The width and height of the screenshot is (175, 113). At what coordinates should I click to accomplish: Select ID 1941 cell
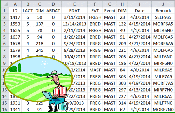(15, 110)
